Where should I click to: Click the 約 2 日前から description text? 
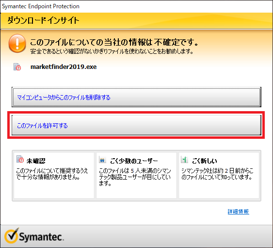[217, 174]
